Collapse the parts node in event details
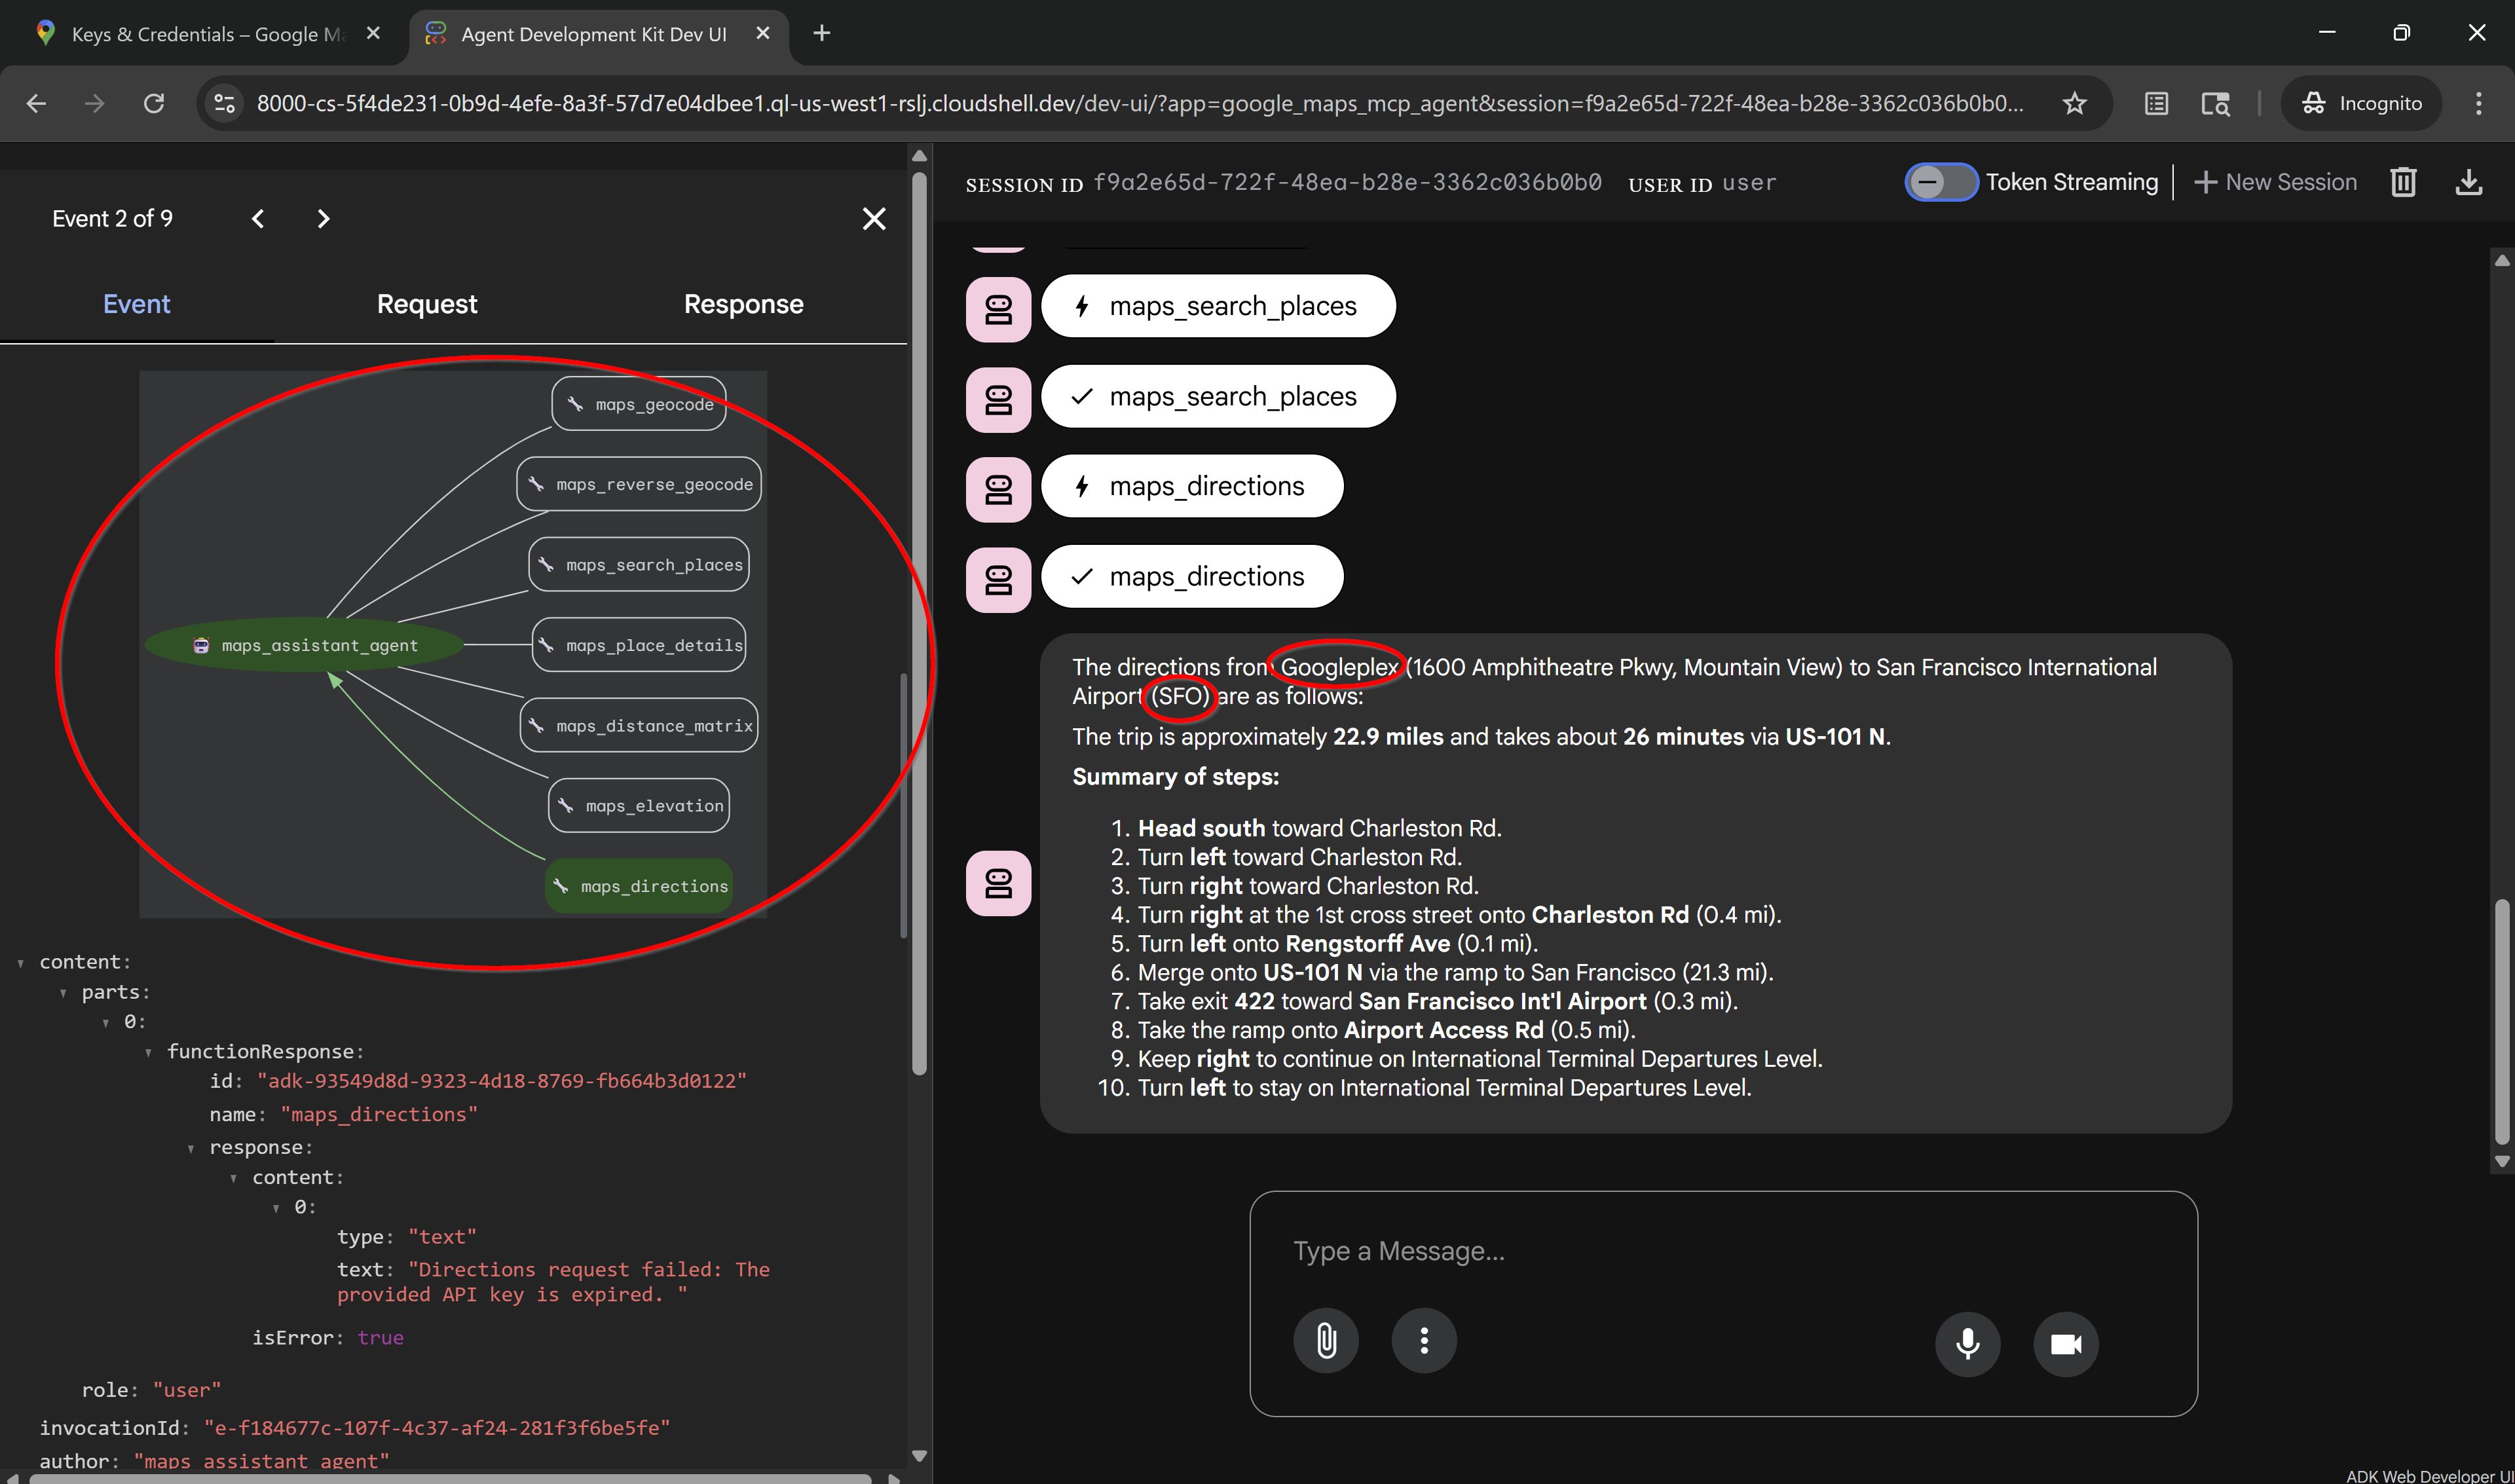This screenshot has width=2515, height=1484. 63,991
